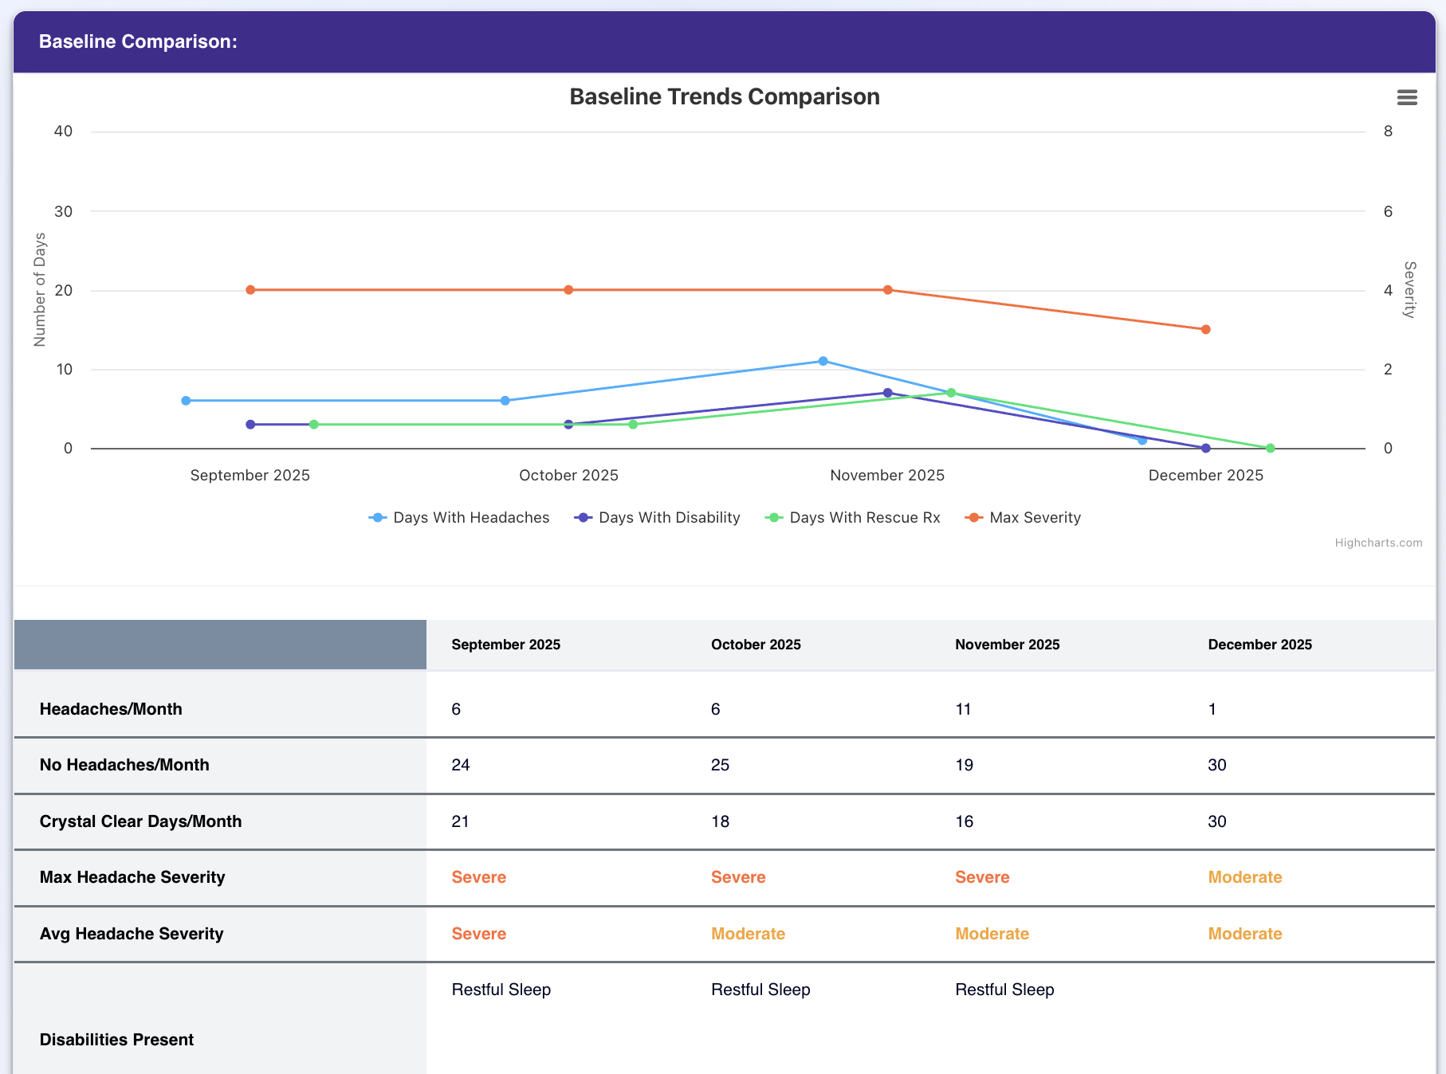Click the October 2025 table column header
This screenshot has height=1074, width=1446.
756,645
